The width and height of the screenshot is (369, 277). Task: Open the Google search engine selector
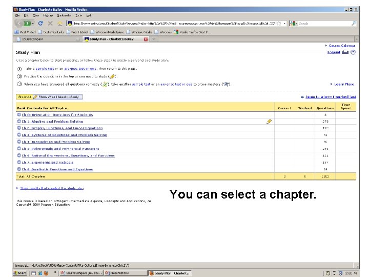pyautogui.click(x=294, y=23)
